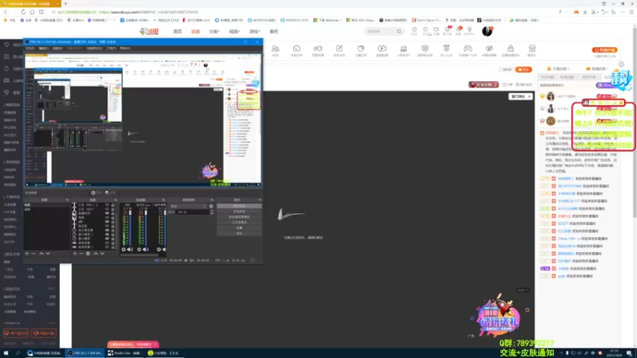
Task: Toggle lock on 显示器采集 source
Action: click(112, 230)
